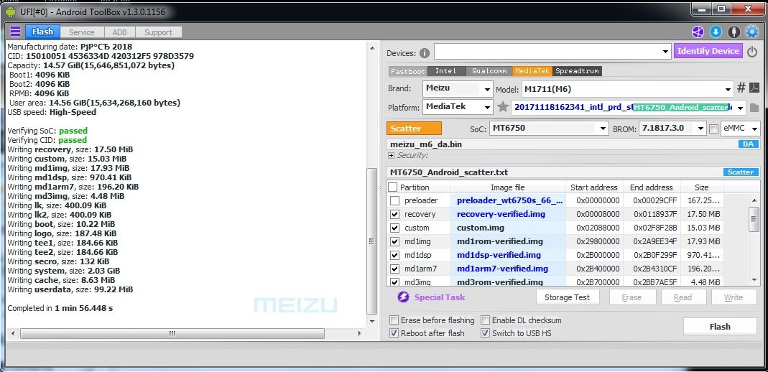This screenshot has height=372, width=768.
Task: Click the Storage Test button
Action: point(567,297)
